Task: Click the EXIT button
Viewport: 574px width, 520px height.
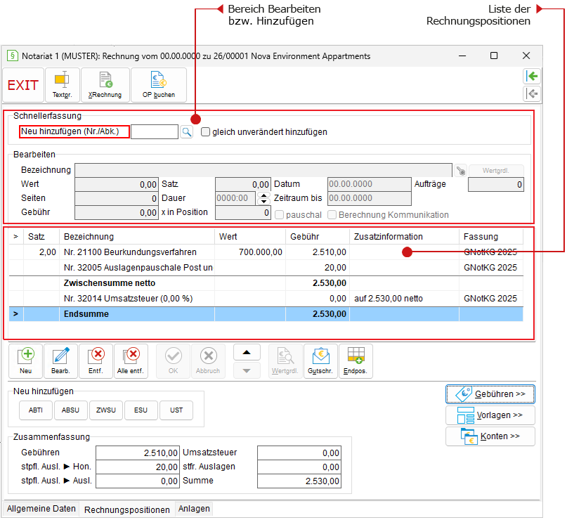Action: 23,85
